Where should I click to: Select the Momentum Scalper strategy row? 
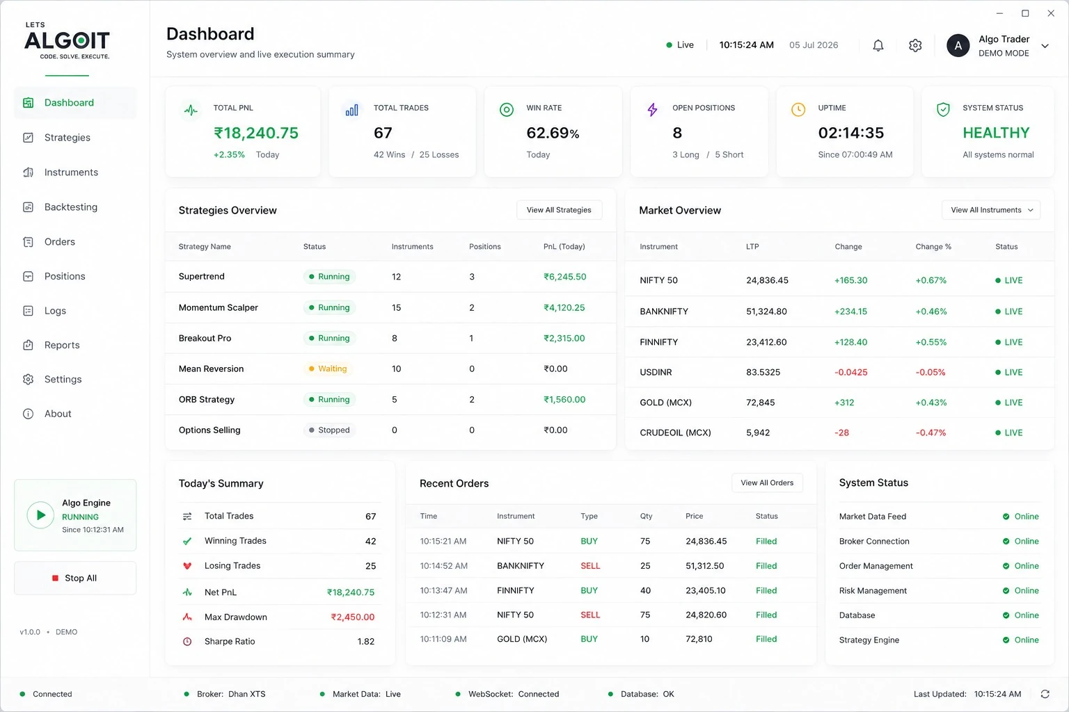pyautogui.click(x=390, y=307)
